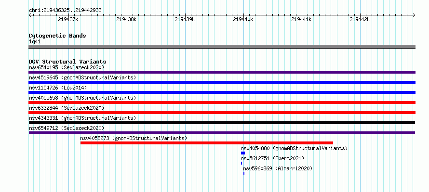Click the Cytogenetic Bands track title
429x192 pixels.
[57, 36]
